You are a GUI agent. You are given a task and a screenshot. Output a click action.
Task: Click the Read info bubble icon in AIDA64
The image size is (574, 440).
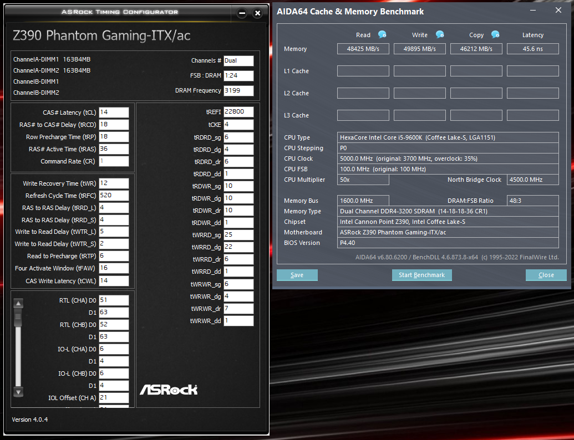click(382, 34)
